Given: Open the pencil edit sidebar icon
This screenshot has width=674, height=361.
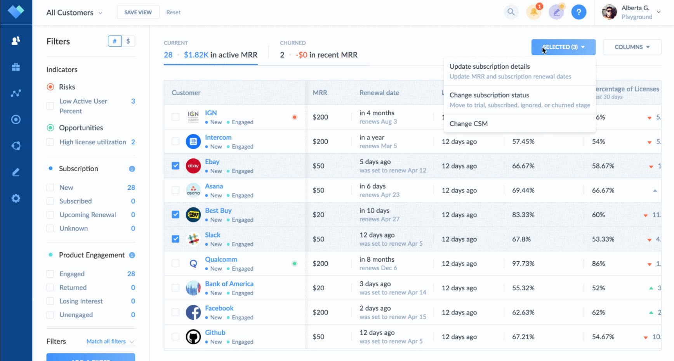Looking at the screenshot, I should (x=16, y=172).
